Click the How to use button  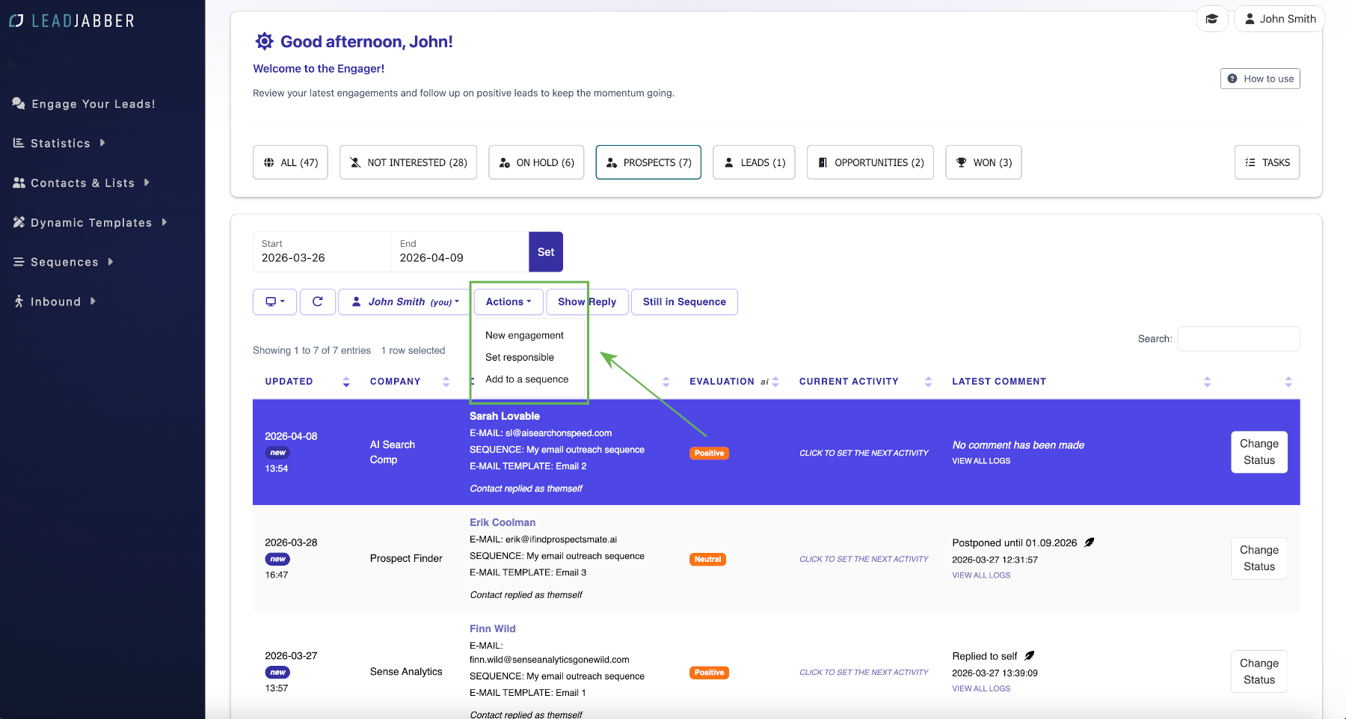[x=1260, y=79]
